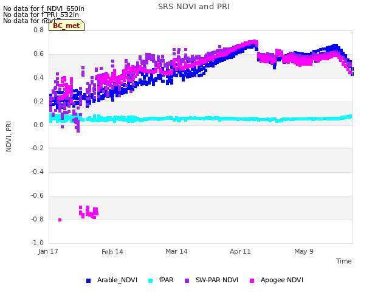The height and width of the screenshot is (292, 389).
Task: Click the 'No data for f_PRI_532in' message
Action: [41, 15]
